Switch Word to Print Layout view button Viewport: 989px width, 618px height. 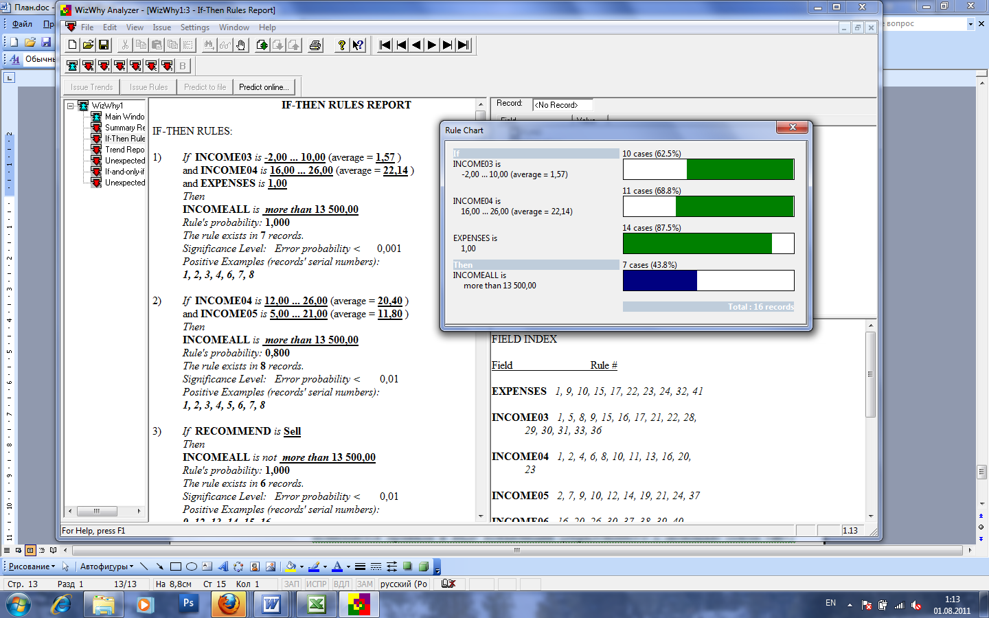pos(30,550)
